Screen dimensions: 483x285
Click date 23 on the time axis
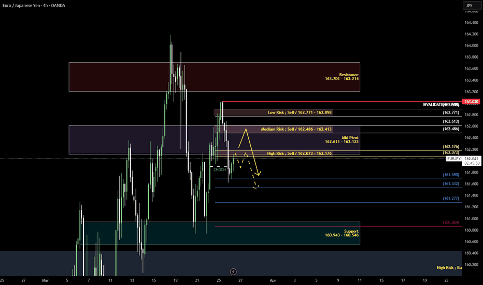pos(446,280)
